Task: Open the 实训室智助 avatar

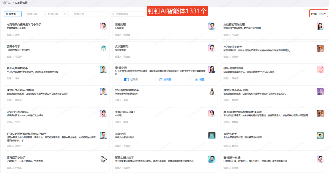Action: 212,48
